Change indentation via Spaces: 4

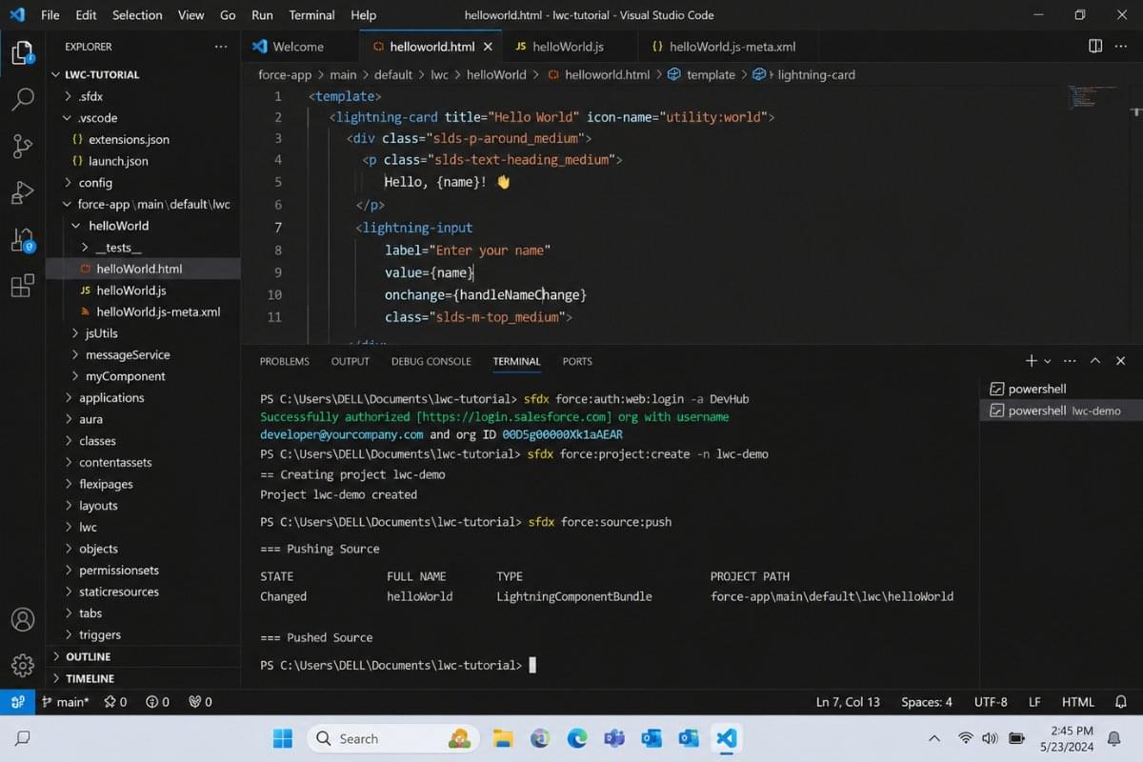(927, 702)
